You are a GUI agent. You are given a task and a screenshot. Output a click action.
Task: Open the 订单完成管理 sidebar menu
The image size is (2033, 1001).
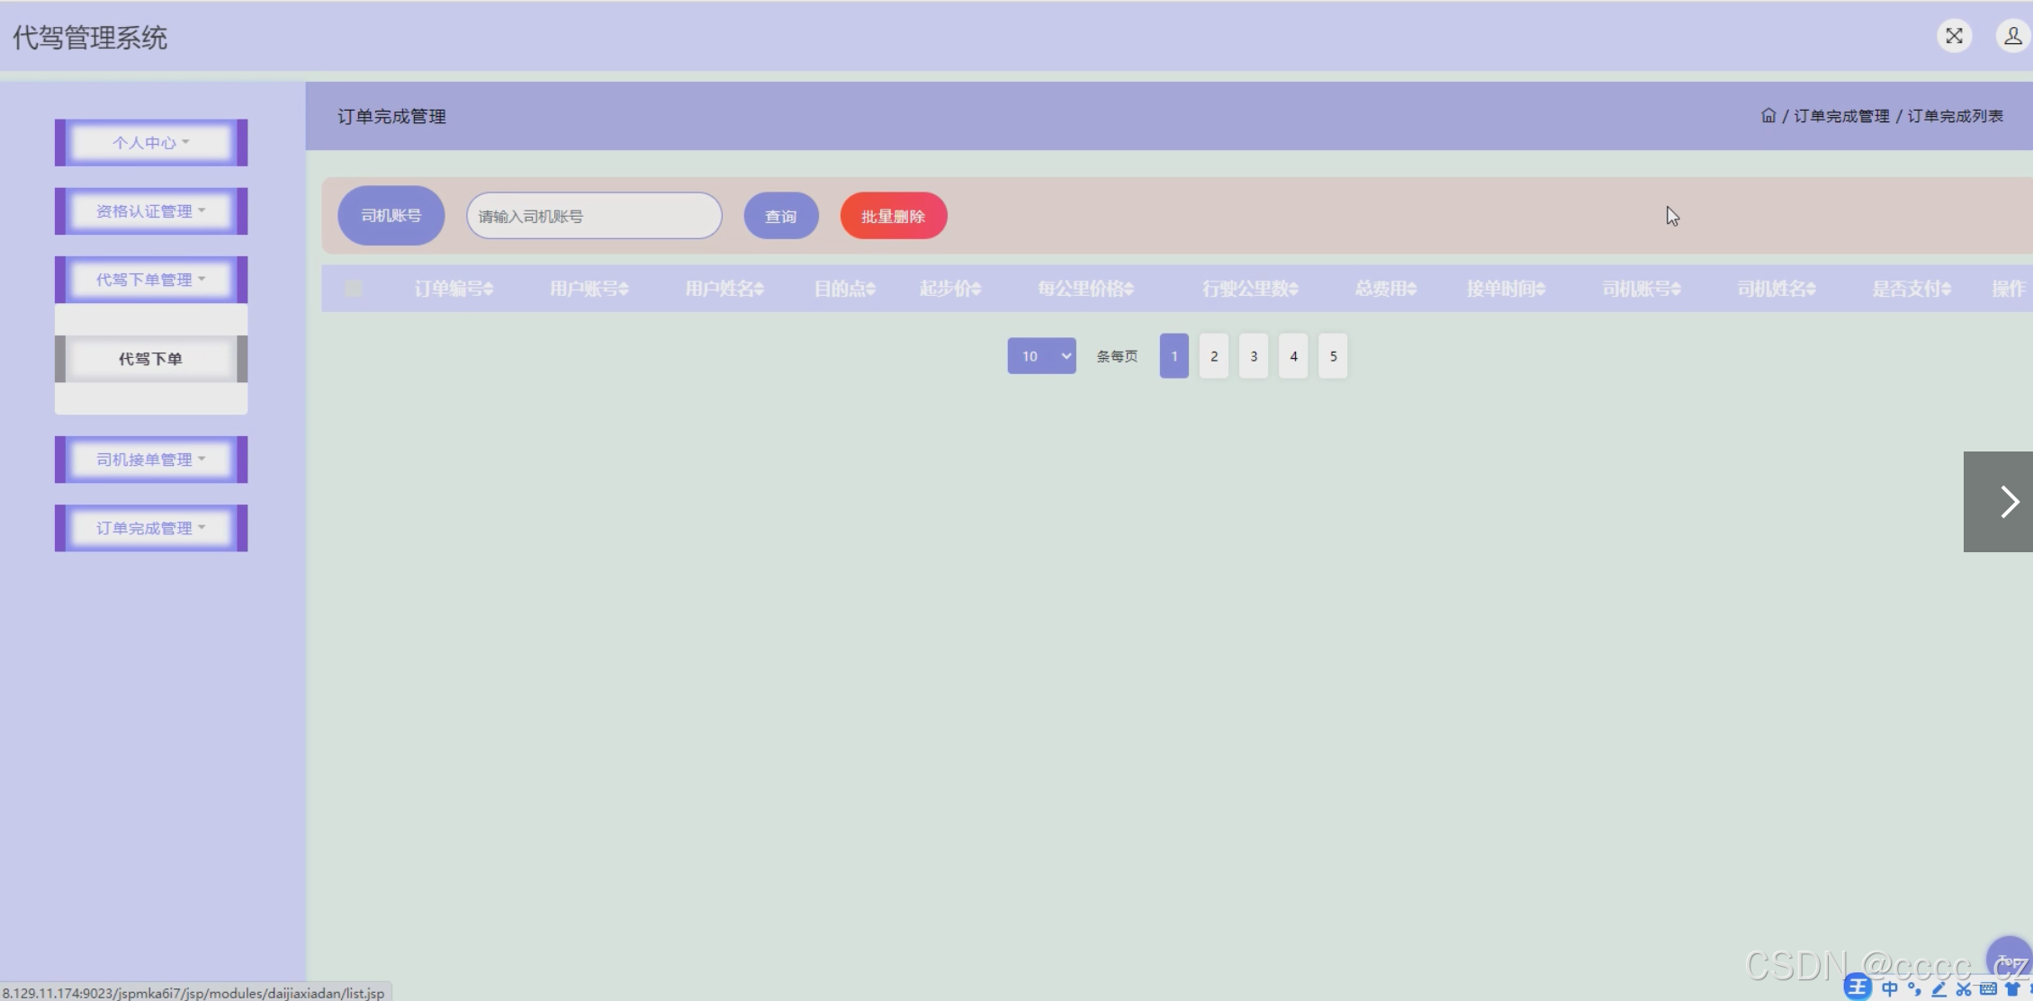(x=151, y=528)
